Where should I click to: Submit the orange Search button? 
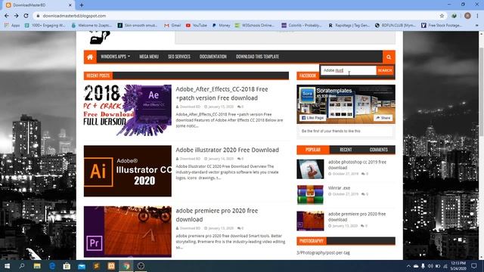pos(385,70)
